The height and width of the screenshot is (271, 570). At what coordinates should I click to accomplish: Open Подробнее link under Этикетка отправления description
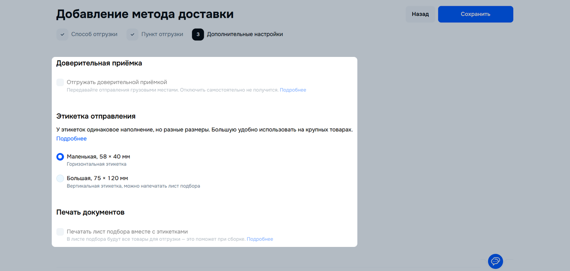tap(71, 139)
